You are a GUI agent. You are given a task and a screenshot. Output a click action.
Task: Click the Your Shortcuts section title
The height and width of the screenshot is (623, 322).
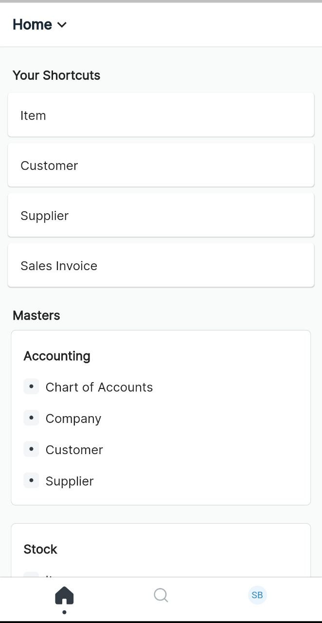point(56,75)
